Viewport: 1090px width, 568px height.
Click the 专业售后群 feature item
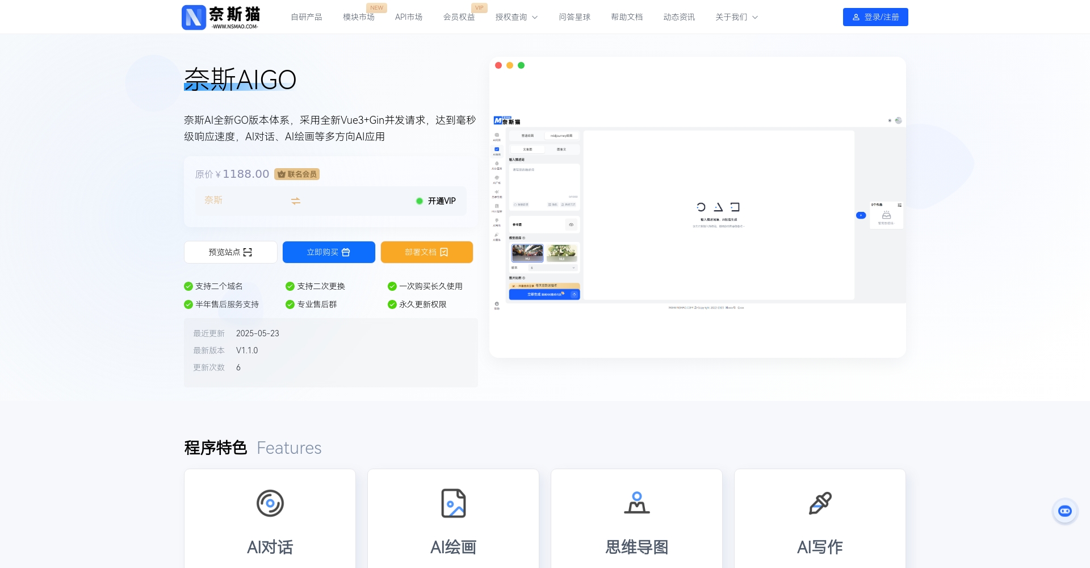tap(312, 304)
